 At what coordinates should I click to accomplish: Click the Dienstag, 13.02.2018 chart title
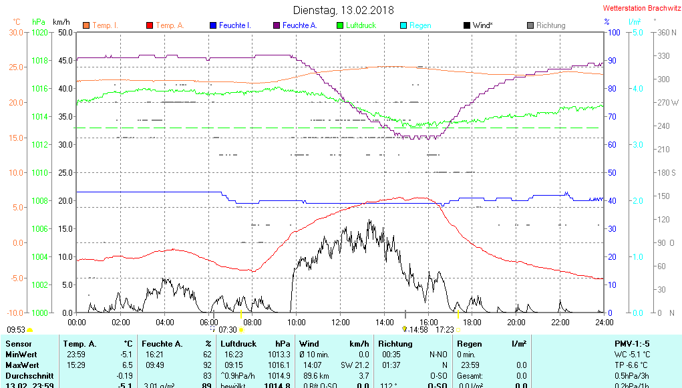[343, 10]
